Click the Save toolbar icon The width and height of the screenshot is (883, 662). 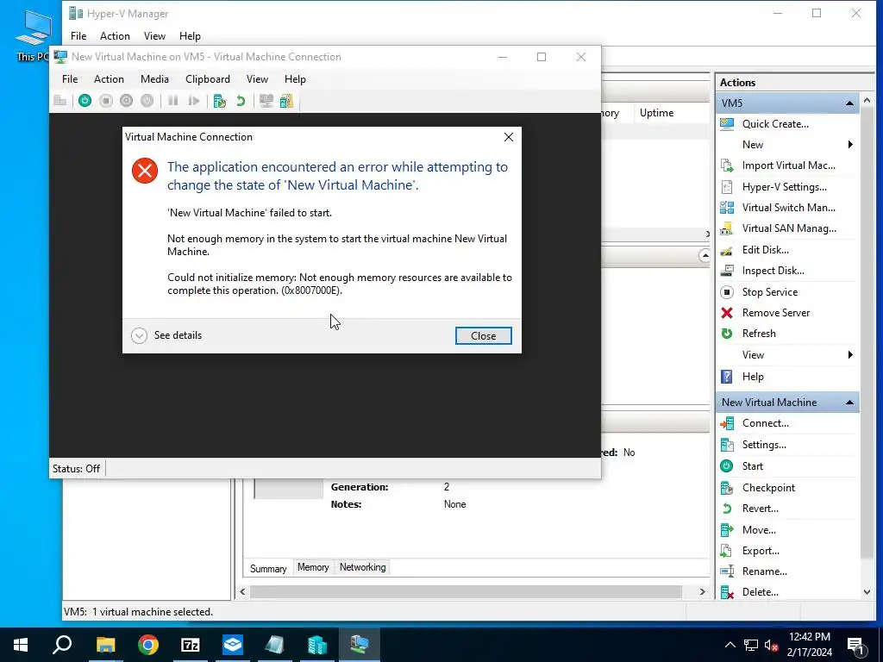pyautogui.click(x=147, y=101)
